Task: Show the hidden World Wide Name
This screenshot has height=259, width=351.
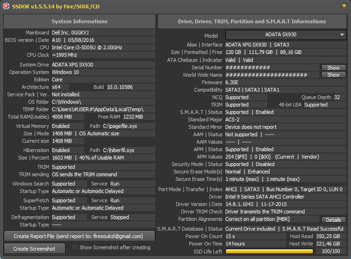Action: (333, 75)
